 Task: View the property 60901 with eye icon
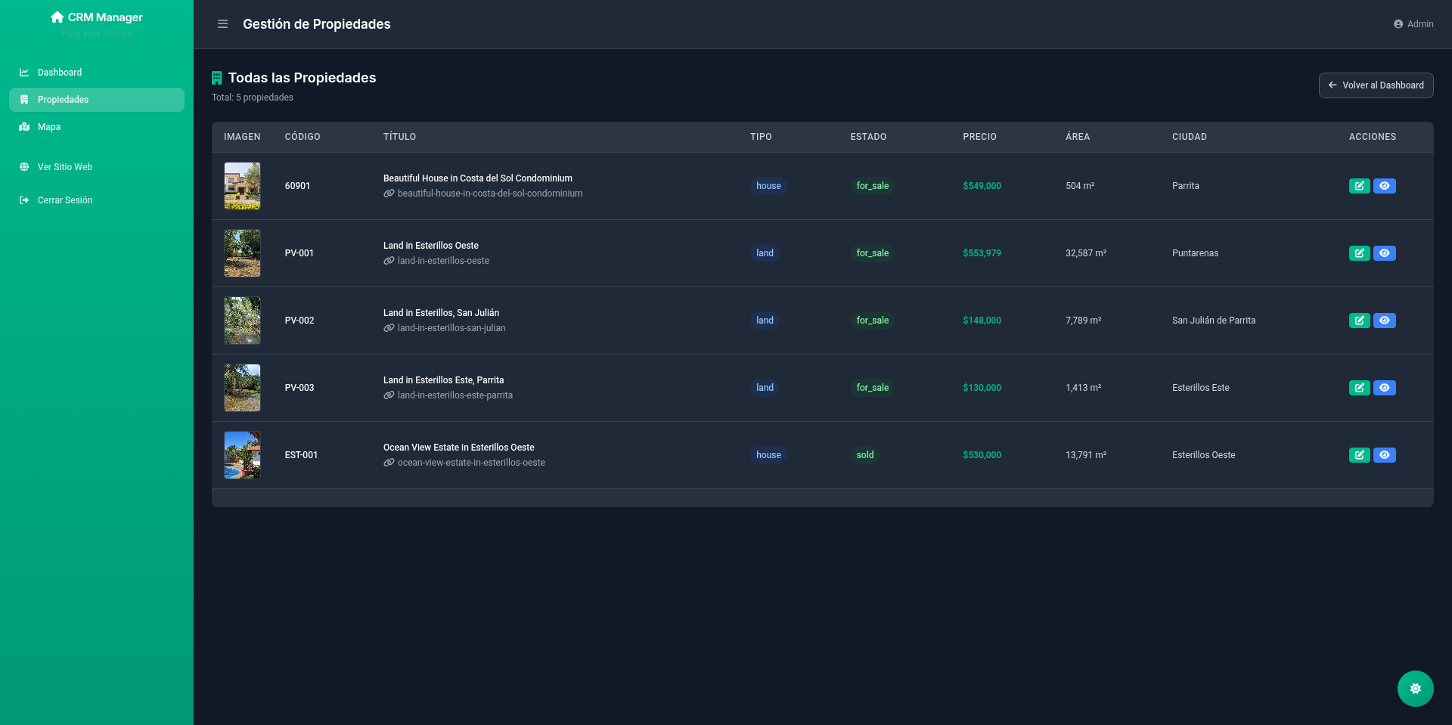(1384, 186)
